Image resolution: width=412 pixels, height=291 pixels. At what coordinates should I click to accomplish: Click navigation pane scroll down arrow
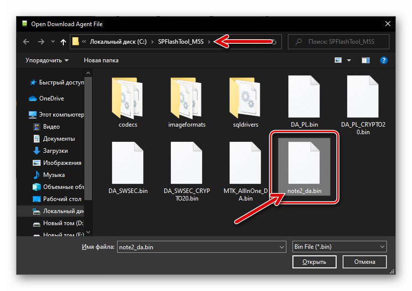[88, 232]
